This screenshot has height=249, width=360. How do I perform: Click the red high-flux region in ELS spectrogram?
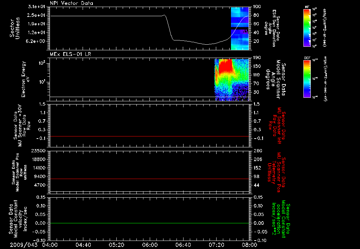(x=226, y=66)
